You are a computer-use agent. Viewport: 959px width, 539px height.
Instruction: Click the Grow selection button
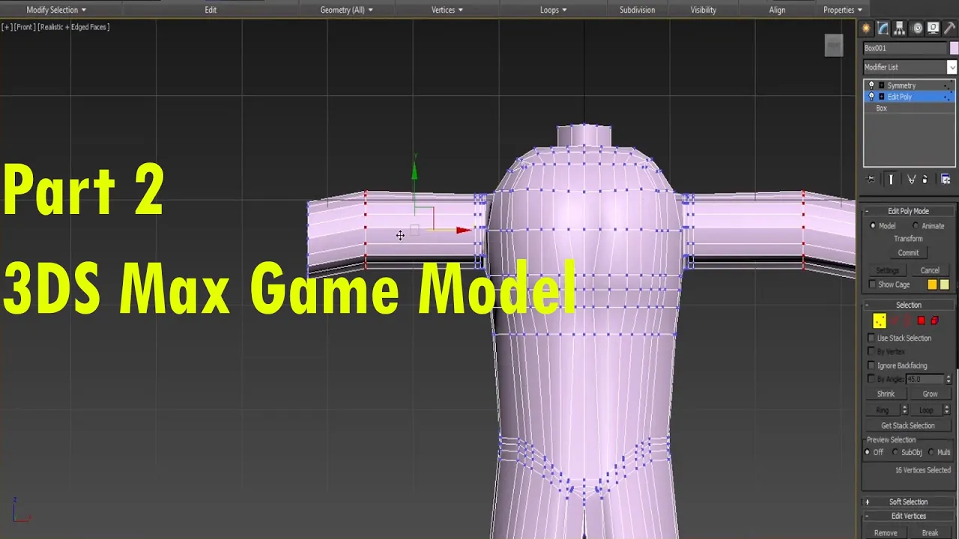coord(930,394)
